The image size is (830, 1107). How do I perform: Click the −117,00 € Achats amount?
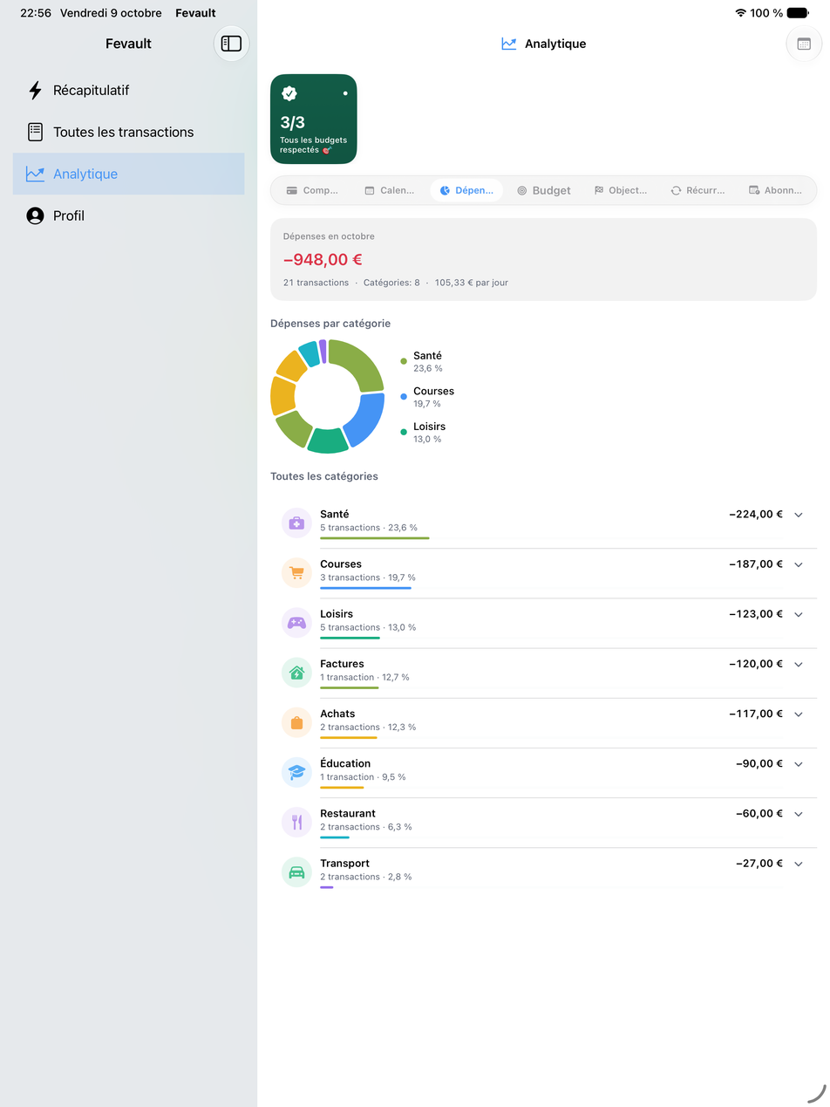[x=756, y=714]
